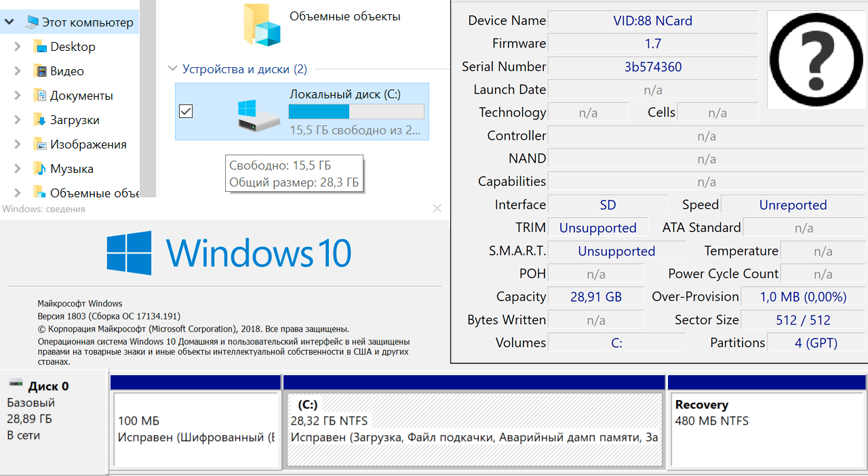Open the Изображения folder icon
Viewport: 868px width, 476px height.
click(41, 144)
